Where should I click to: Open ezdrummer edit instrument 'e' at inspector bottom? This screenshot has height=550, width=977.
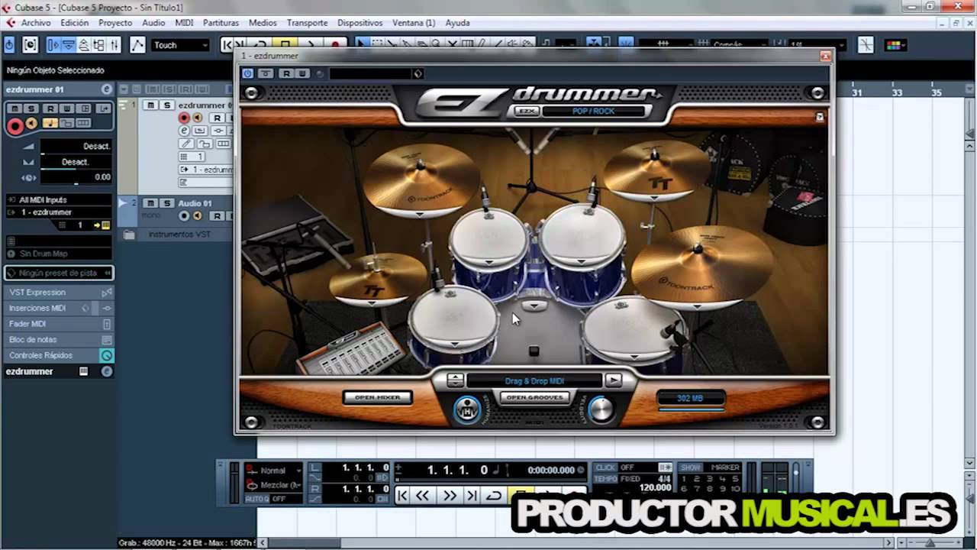click(106, 371)
